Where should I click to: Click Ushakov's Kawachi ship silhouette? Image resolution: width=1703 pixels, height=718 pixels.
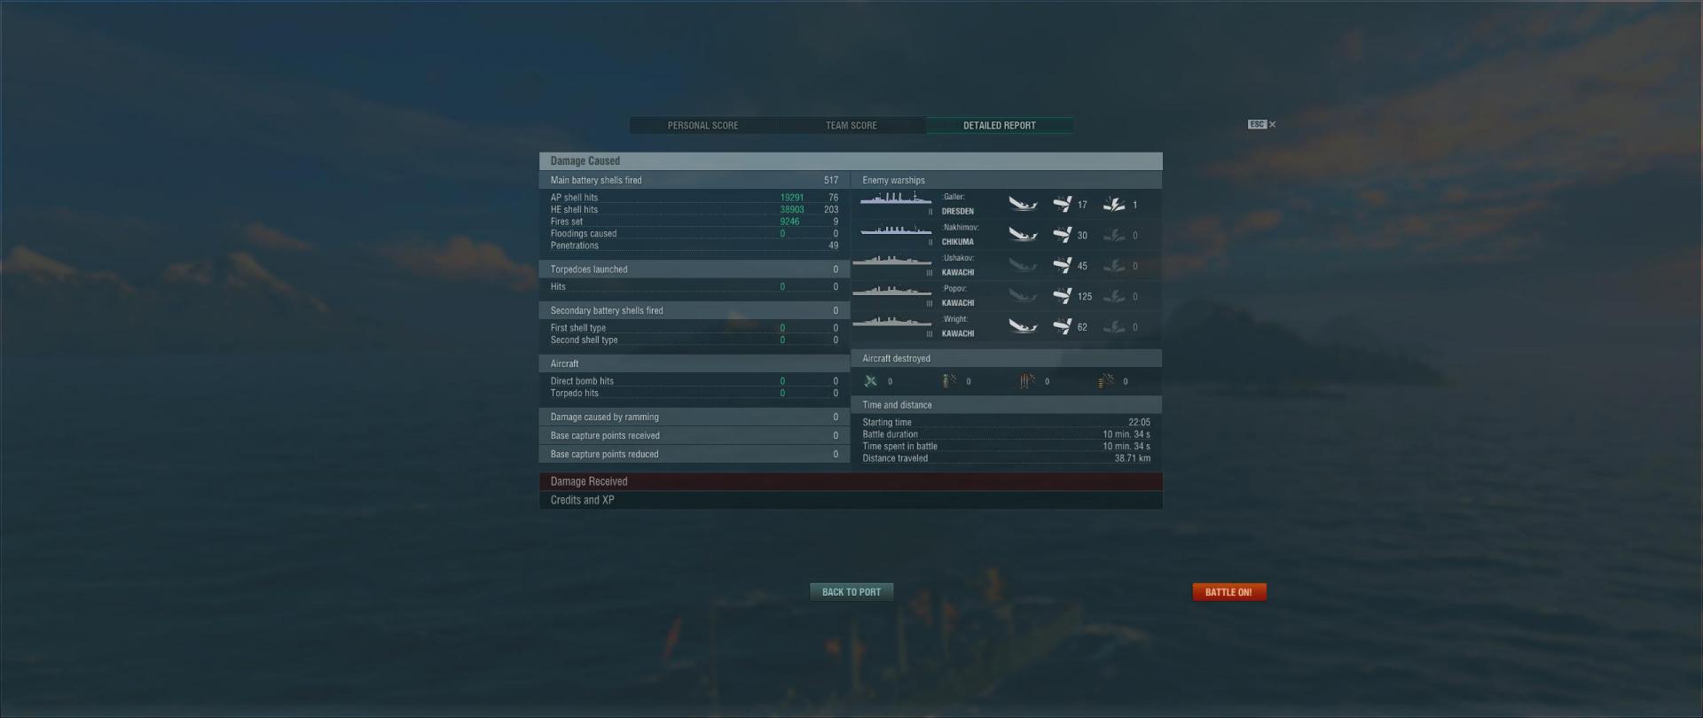pyautogui.click(x=892, y=261)
